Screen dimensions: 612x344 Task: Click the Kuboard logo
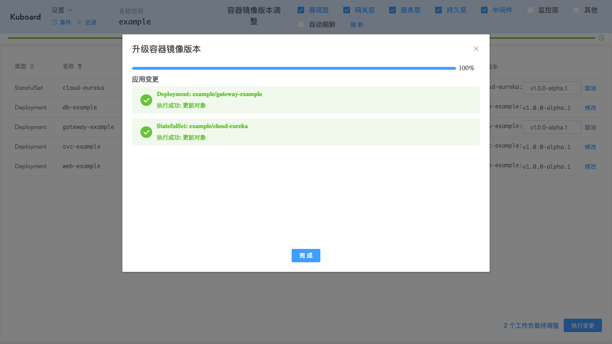click(x=25, y=17)
